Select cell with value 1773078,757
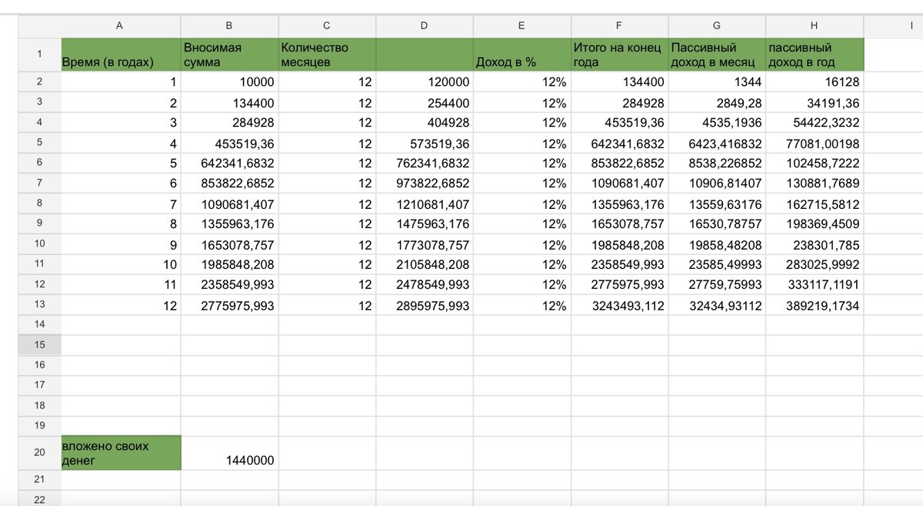This screenshot has height=506, width=923. (424, 245)
